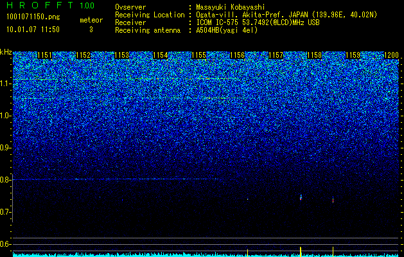Click the bright meteor echo after 1157
The height and width of the screenshot is (257, 404).
(x=301, y=197)
